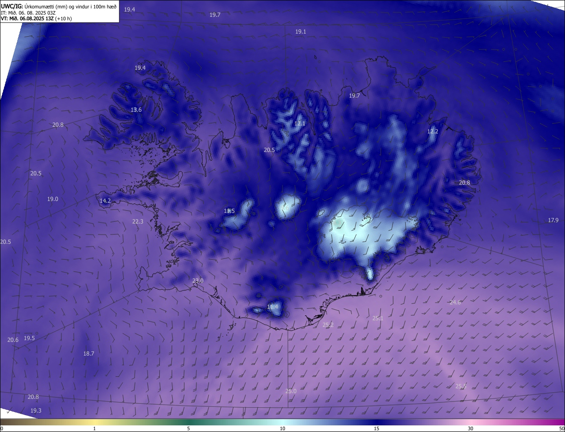Click the 50 tick label on colour scale
The width and height of the screenshot is (565, 432).
[561, 429]
